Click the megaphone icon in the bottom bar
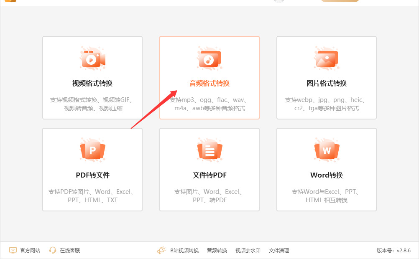 (161, 250)
